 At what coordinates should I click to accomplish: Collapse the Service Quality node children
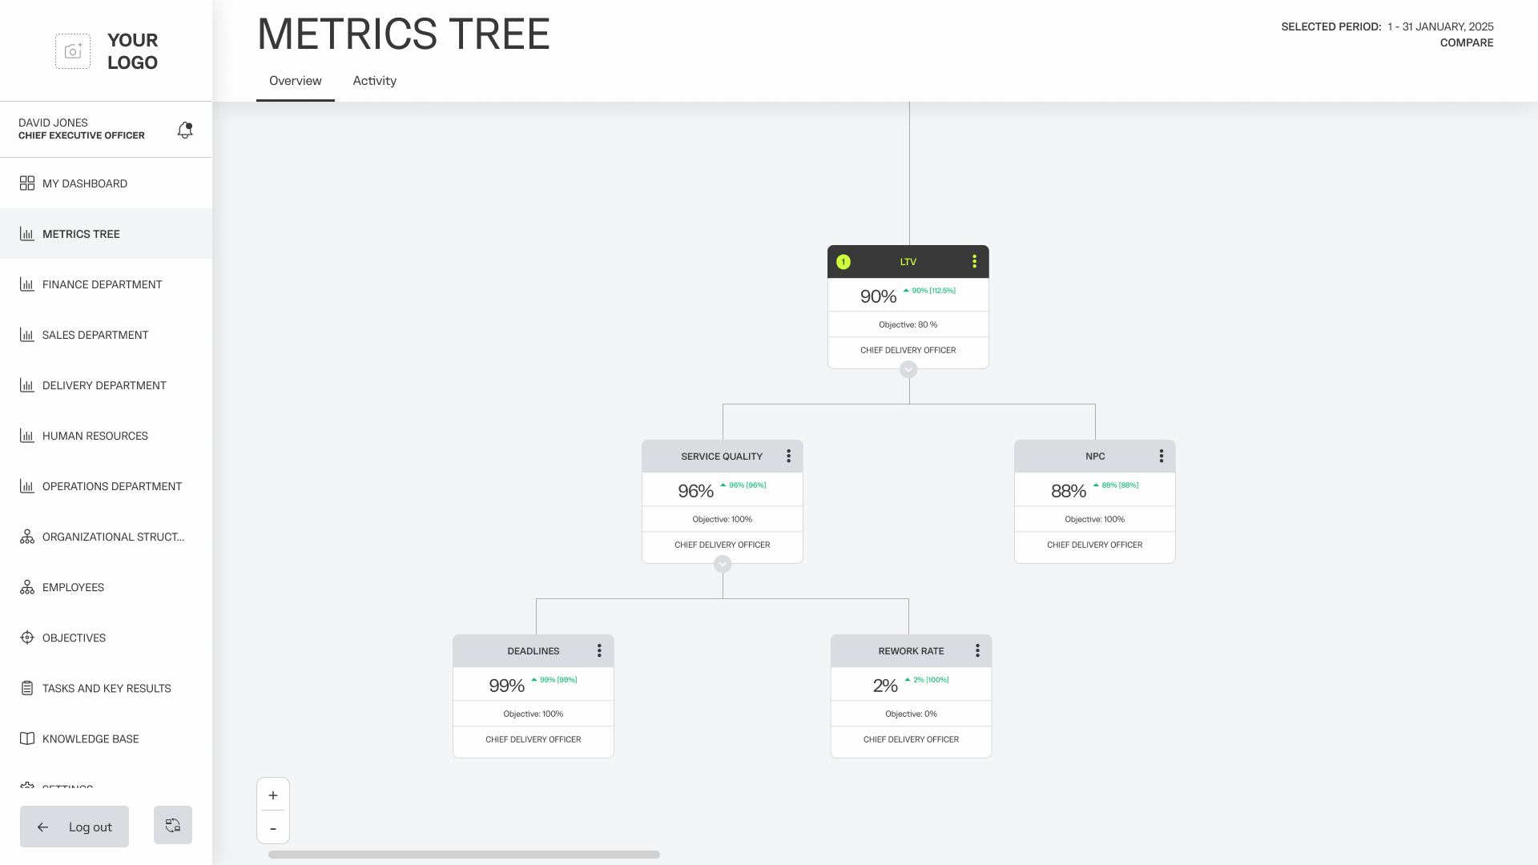pyautogui.click(x=723, y=564)
